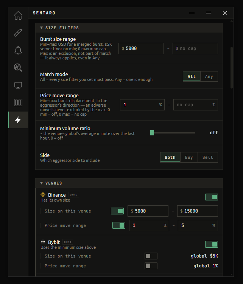Set Match mode to Any
Screen dimensions: 243x284
pyautogui.click(x=209, y=76)
